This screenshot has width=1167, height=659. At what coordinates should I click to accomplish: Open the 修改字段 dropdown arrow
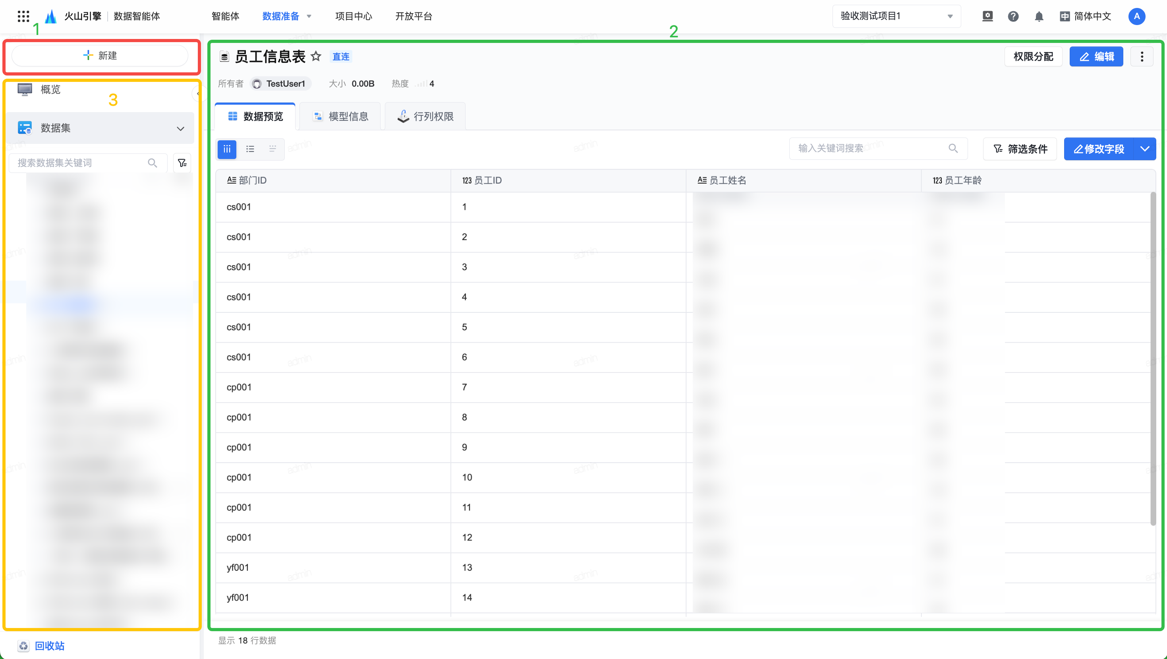coord(1144,149)
